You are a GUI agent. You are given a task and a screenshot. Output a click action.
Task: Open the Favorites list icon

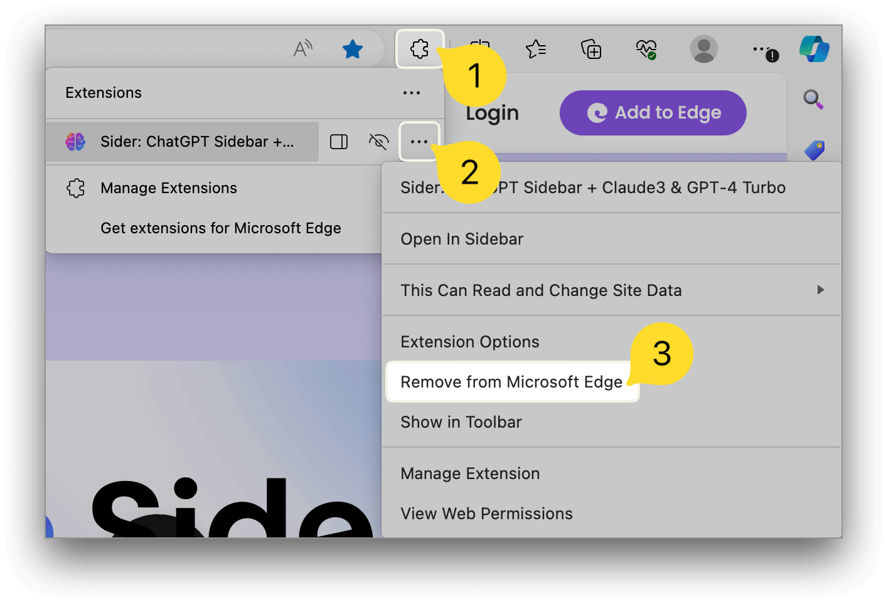[535, 49]
